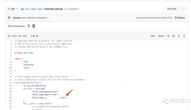This screenshot has height=110, width=191.
Task: Expand the commit message ellipsis
Action: click(x=48, y=18)
